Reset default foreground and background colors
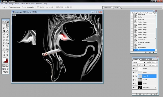The image size is (163, 97). pos(3,62)
